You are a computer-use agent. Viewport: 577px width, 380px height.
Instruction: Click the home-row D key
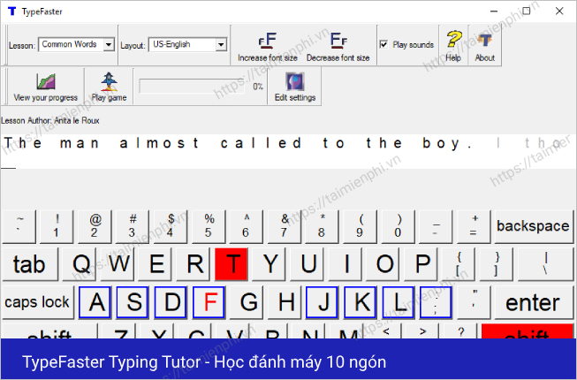point(171,302)
